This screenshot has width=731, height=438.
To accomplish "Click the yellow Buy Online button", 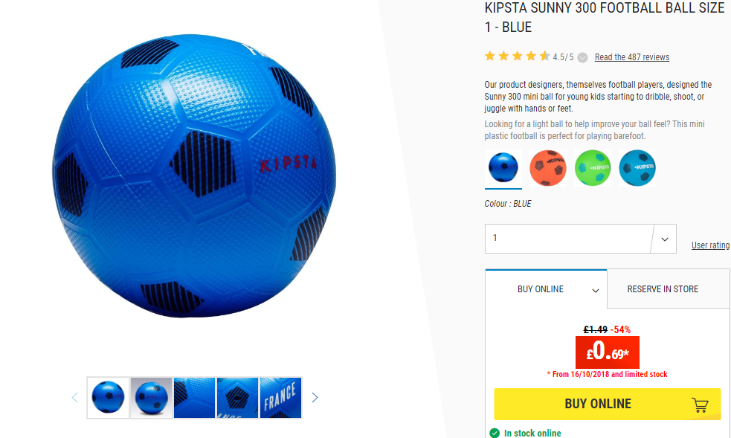I will [608, 404].
